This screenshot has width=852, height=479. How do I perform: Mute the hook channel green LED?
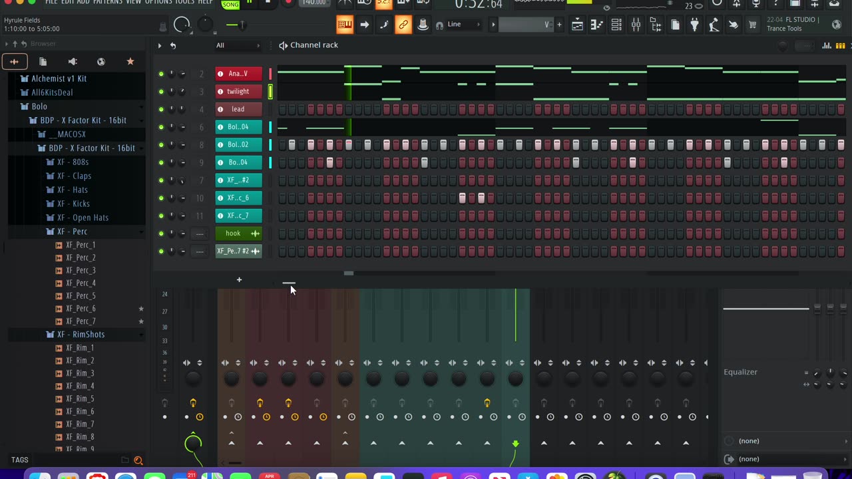pyautogui.click(x=161, y=234)
